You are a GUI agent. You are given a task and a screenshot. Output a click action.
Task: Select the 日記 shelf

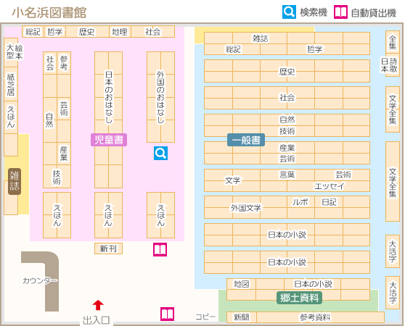click(x=329, y=202)
